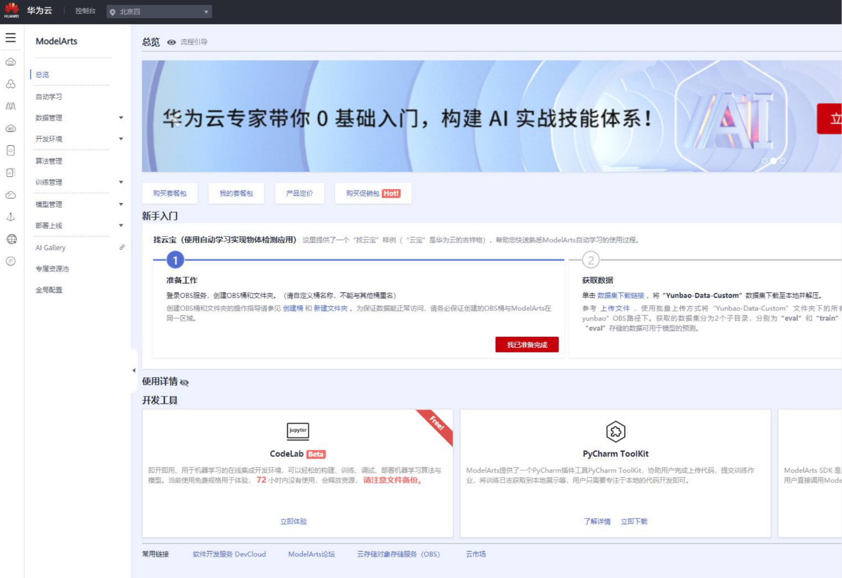Expand the 数据管理 submenu arrow

121,118
